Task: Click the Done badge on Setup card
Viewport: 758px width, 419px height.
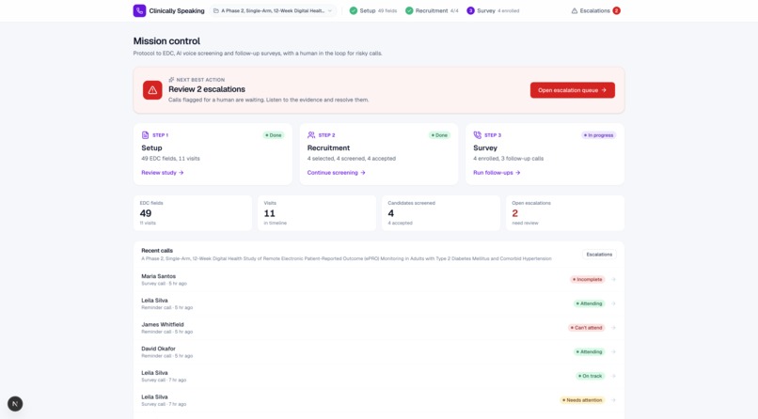Action: 273,135
